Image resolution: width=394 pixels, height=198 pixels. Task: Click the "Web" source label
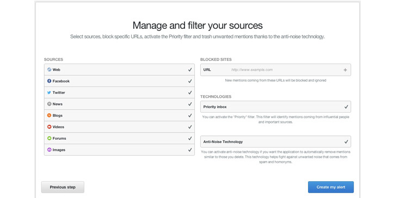pyautogui.click(x=56, y=70)
